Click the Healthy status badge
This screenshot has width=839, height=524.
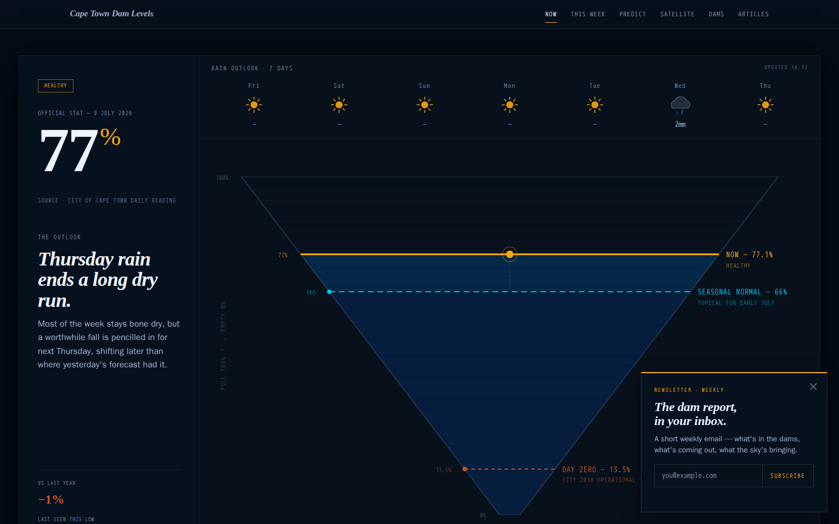(x=55, y=86)
